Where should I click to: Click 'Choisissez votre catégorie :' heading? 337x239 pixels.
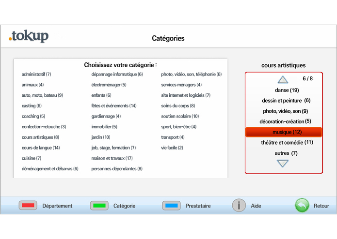point(120,65)
